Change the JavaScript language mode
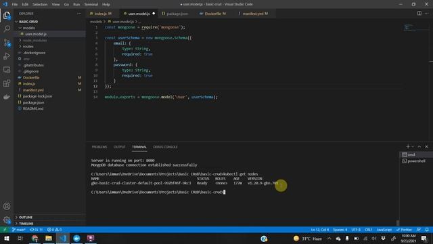433x244 pixels. tap(384, 230)
